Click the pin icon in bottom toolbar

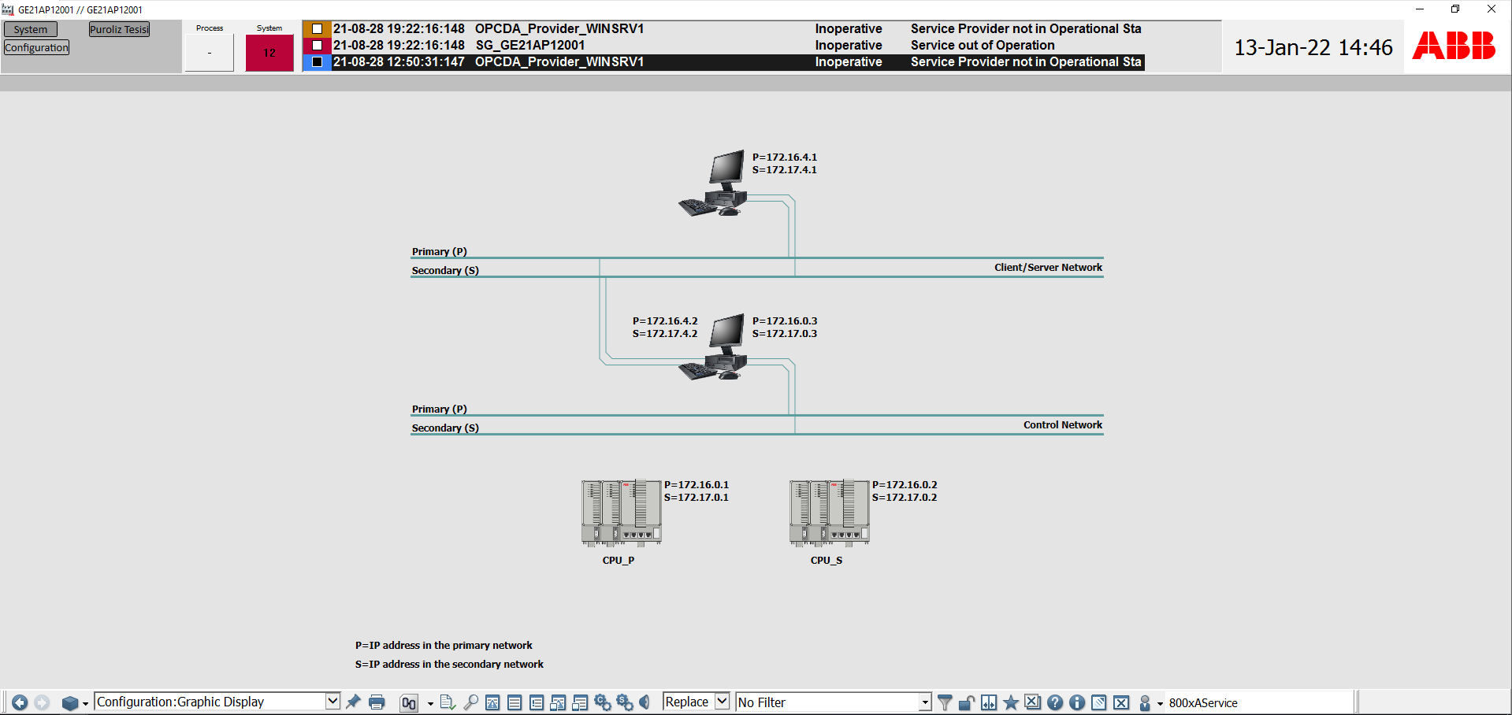pyautogui.click(x=354, y=702)
